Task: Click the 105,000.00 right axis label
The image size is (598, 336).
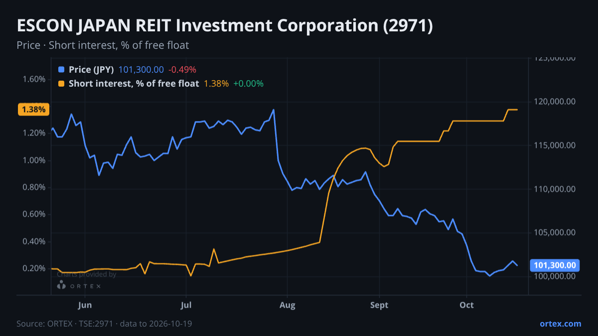Action: click(x=555, y=232)
